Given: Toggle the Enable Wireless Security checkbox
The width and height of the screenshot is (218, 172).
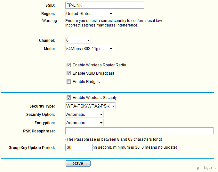Looking at the screenshot, I should tap(69, 98).
